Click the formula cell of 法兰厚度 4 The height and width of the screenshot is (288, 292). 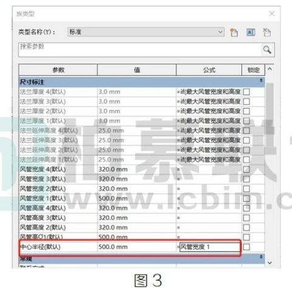pos(209,92)
